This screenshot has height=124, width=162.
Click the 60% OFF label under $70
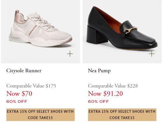[x=17, y=101]
